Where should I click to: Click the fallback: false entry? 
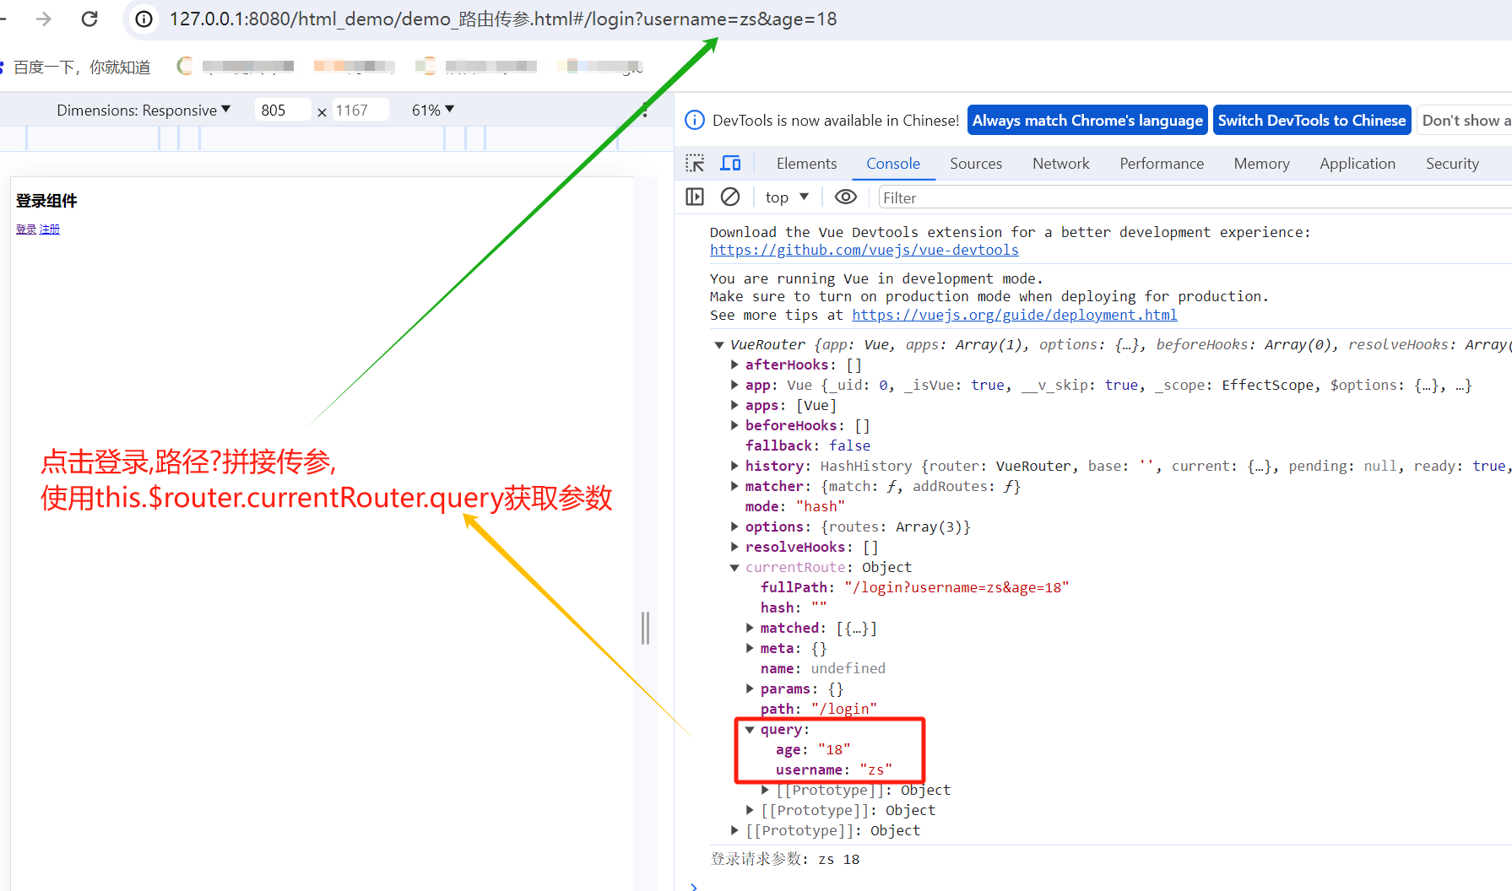pyautogui.click(x=808, y=445)
